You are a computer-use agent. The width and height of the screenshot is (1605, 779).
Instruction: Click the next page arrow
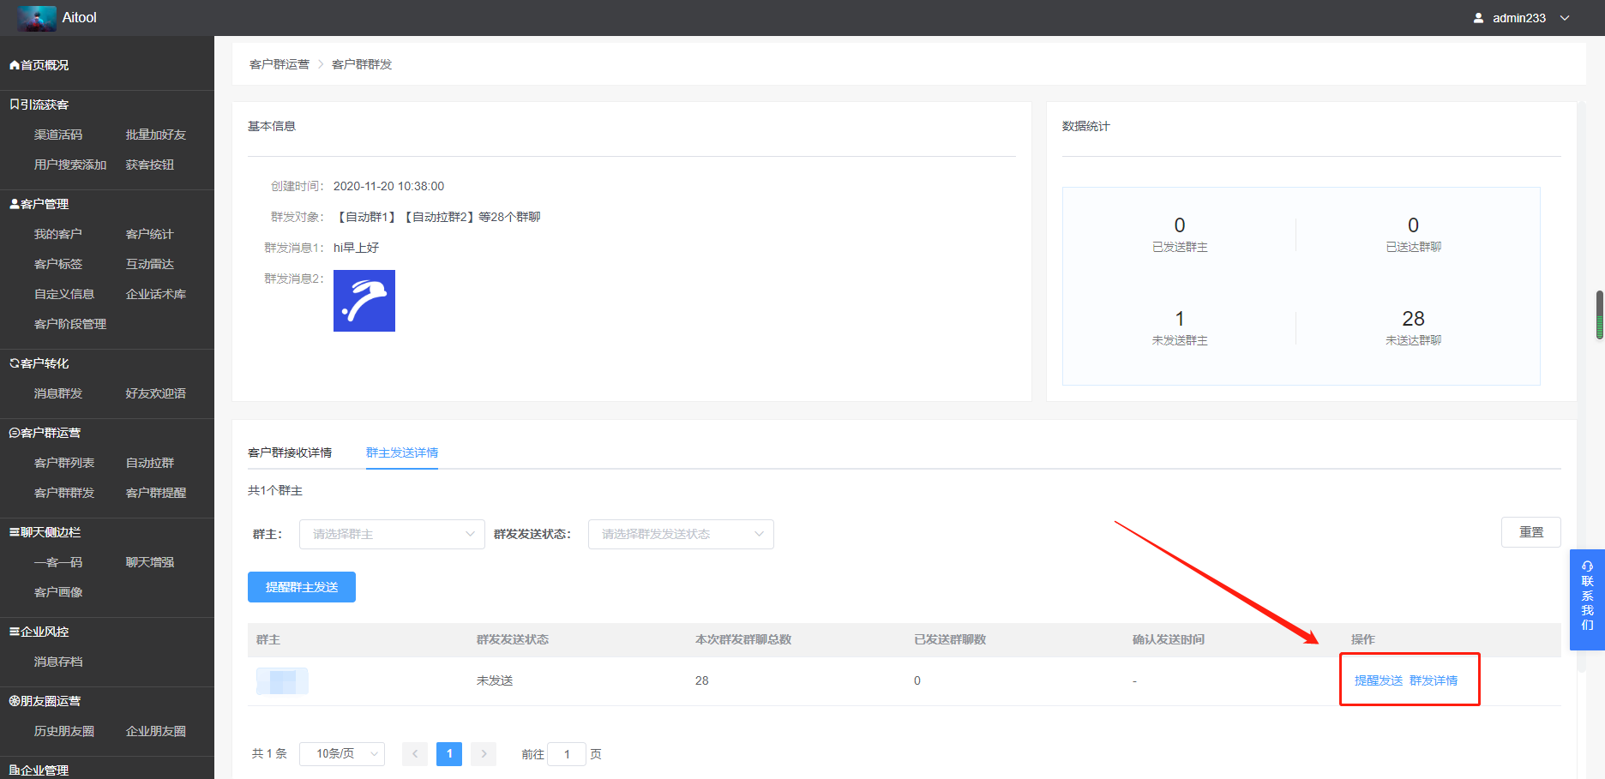click(x=484, y=754)
